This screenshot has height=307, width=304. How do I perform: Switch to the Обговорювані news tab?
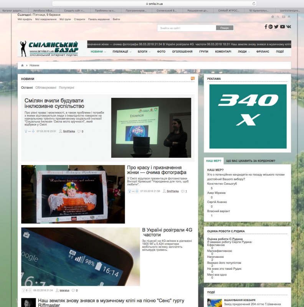[x=46, y=87]
